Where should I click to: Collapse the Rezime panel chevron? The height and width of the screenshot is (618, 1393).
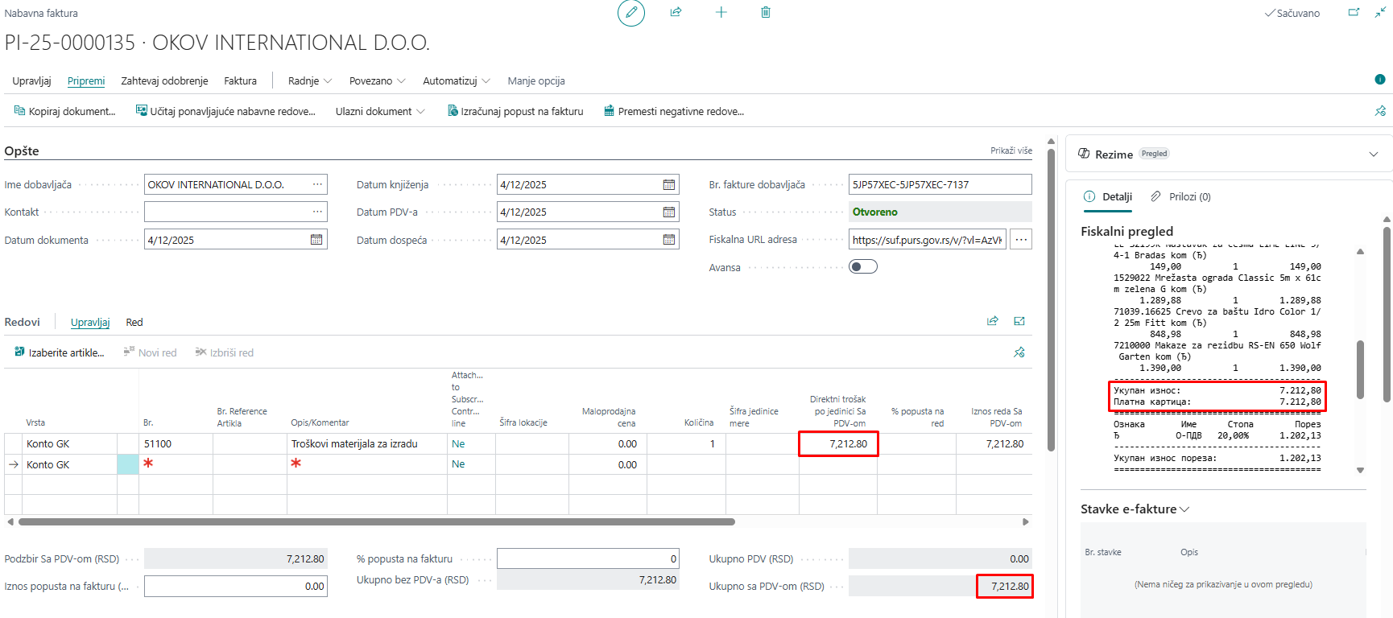(x=1373, y=154)
